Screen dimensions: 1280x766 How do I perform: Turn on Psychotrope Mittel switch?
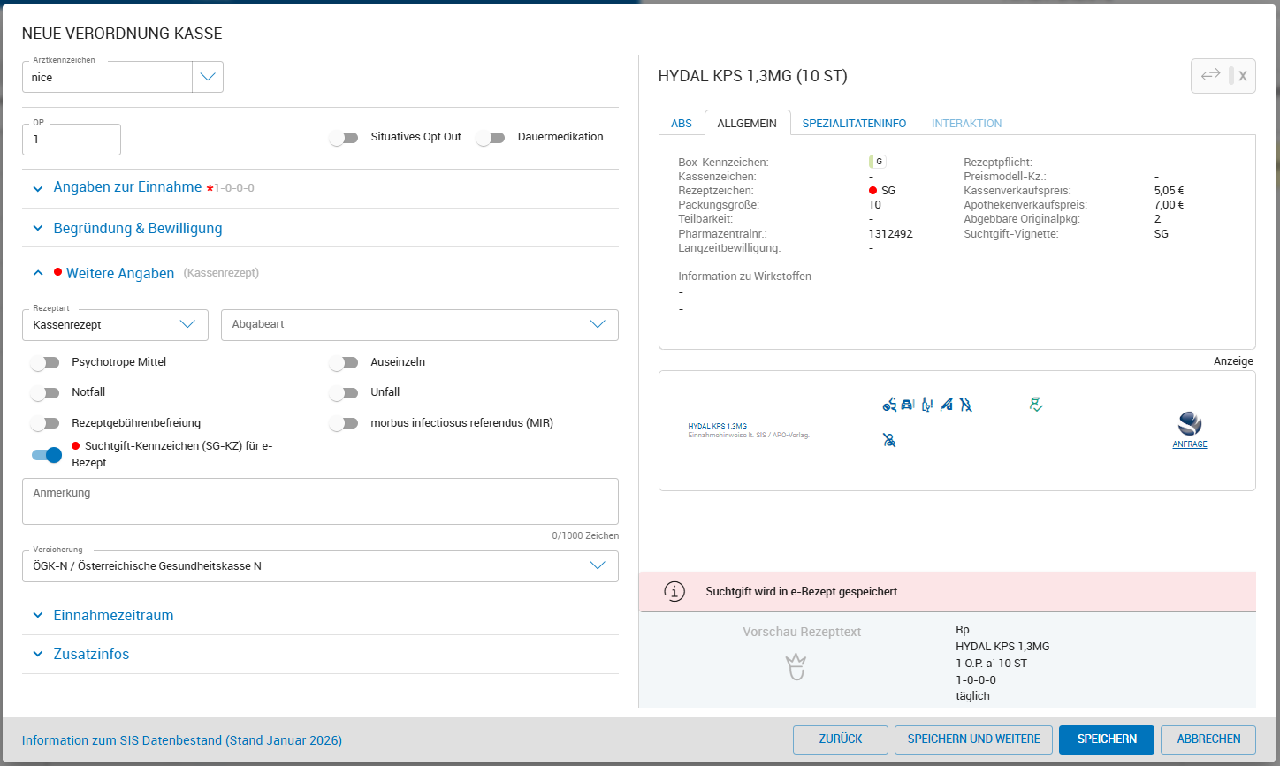pyautogui.click(x=45, y=362)
